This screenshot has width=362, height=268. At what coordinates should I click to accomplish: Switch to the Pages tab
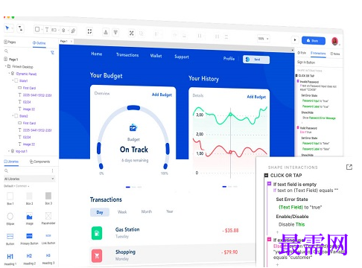tap(10, 42)
